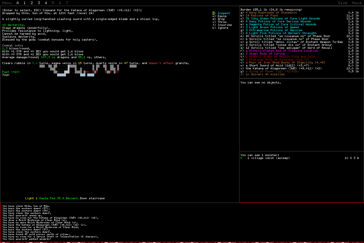Click the Fast (+10) speed indicator

[x=11, y=72]
